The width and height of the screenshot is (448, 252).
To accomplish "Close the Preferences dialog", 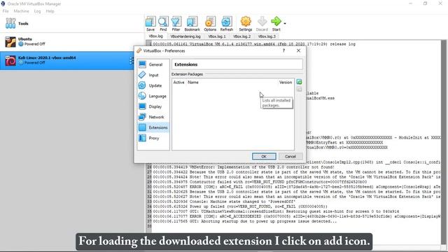I will point(298,50).
